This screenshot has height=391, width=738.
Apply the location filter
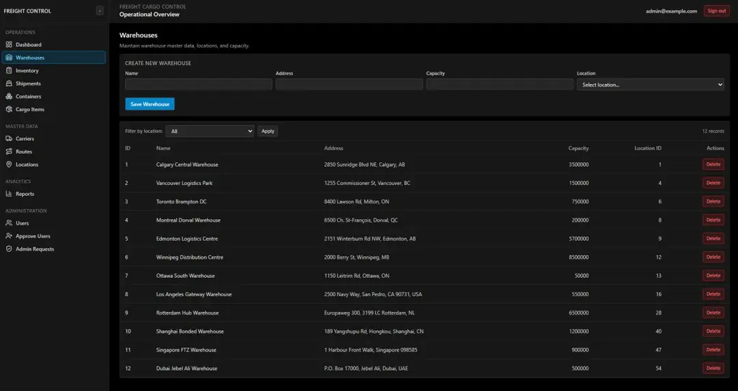268,131
